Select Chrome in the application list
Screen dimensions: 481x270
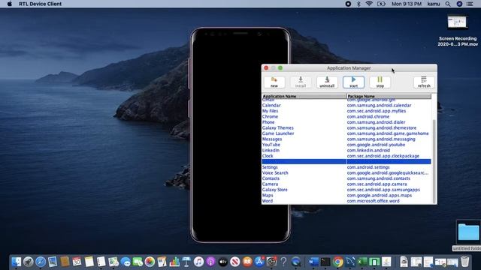[346, 117]
